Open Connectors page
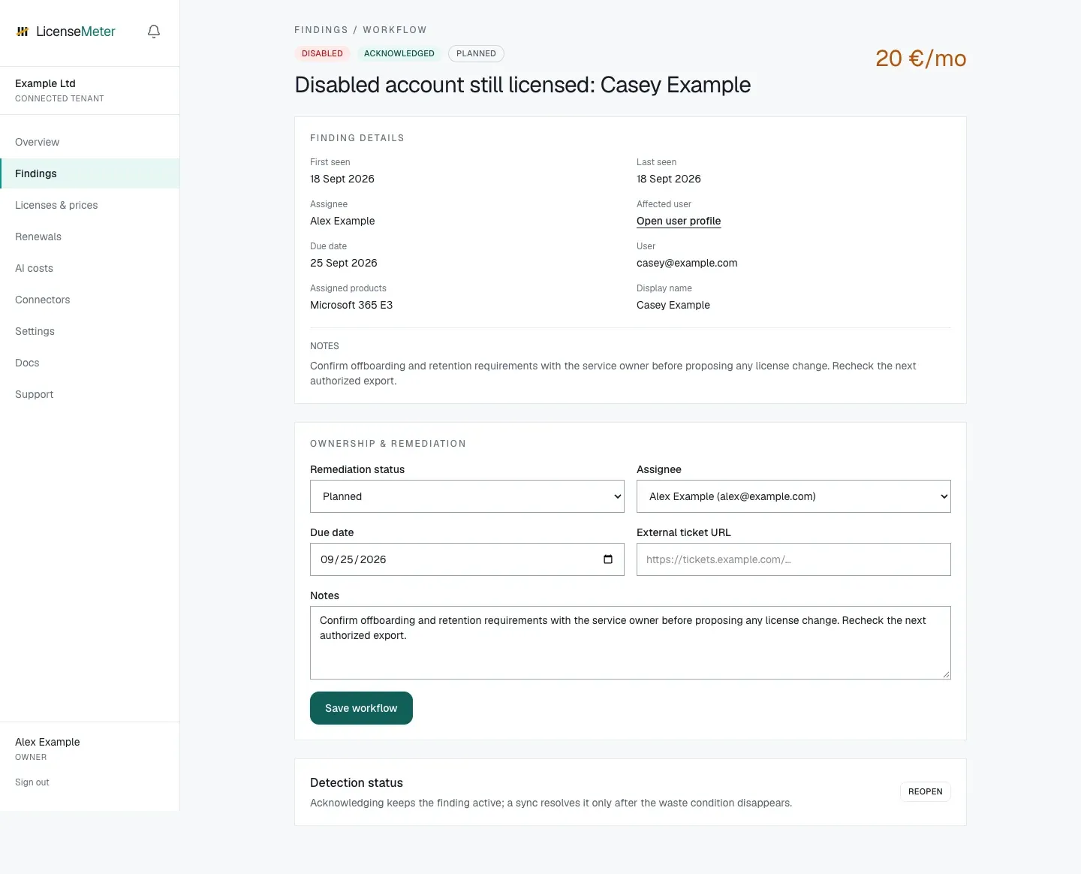The width and height of the screenshot is (1081, 874). [x=89, y=300]
